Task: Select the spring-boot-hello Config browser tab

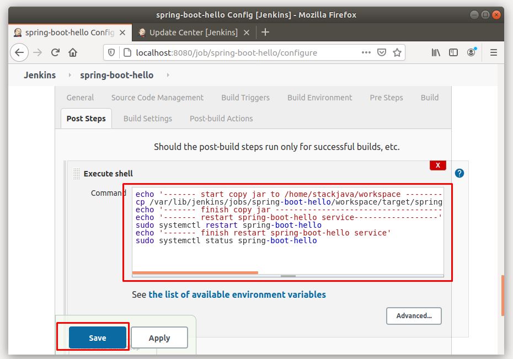Action: coord(70,33)
